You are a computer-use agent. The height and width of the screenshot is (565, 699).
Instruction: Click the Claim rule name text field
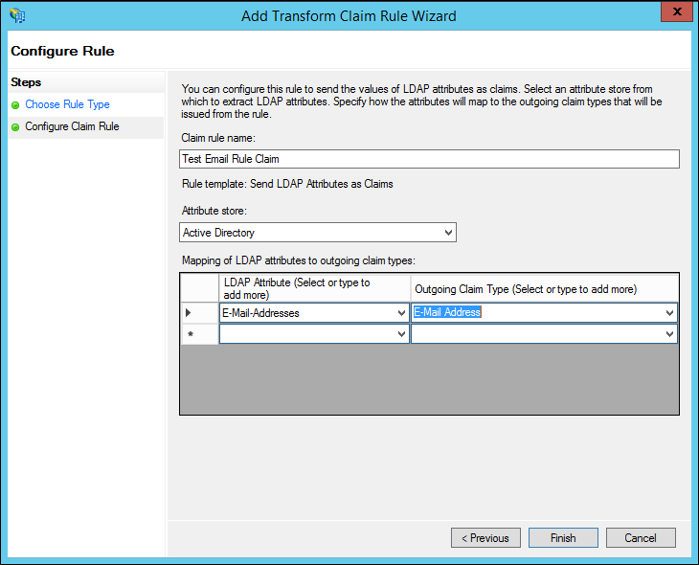click(429, 159)
